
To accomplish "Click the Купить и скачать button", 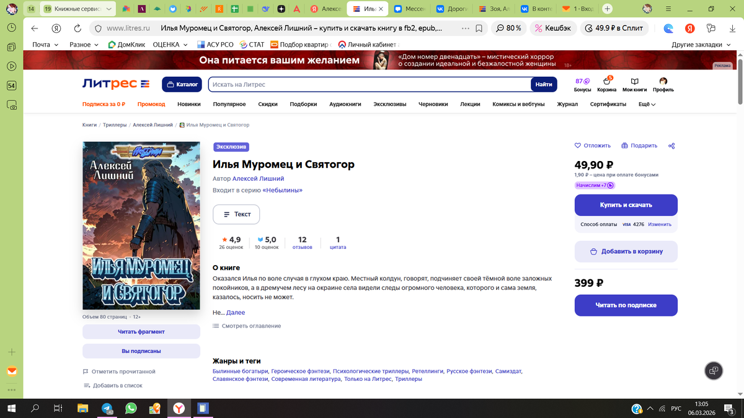I will coord(626,205).
